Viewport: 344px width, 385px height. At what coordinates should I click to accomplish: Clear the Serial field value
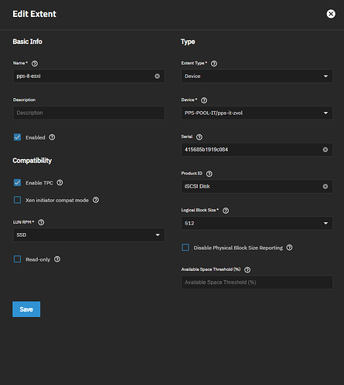325,150
